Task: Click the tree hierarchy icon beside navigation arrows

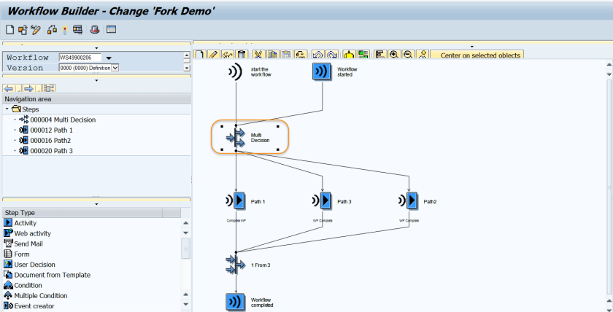Action: 49,88
